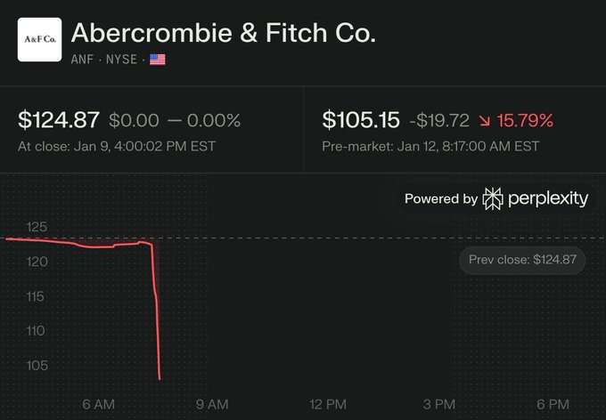Select the ANF ticker symbol
This screenshot has height=420, width=606.
[x=82, y=60]
